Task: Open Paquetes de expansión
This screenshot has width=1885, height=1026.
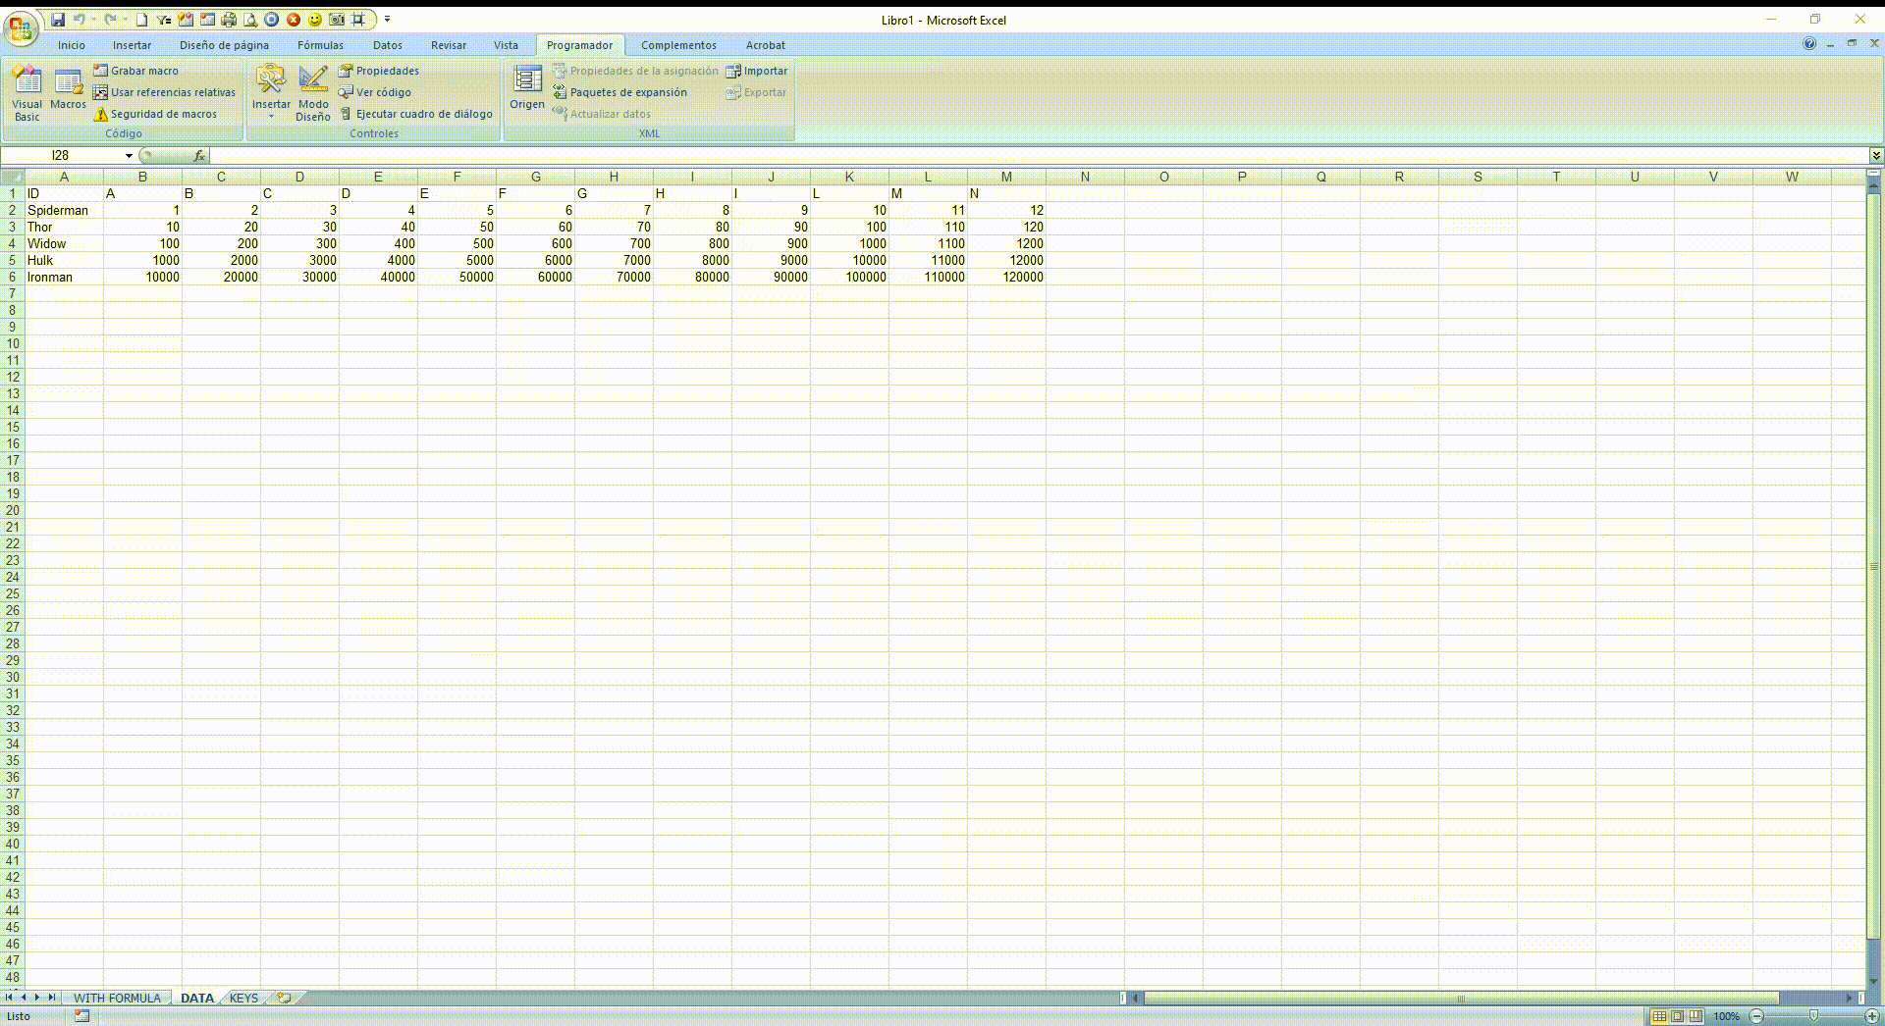Action: [x=619, y=92]
